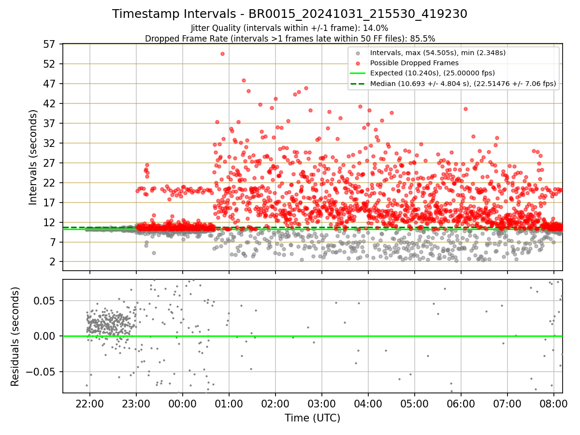Screen dimensions: 580x435
Task: Click the 23:00 x-axis tick label
Action: click(136, 403)
